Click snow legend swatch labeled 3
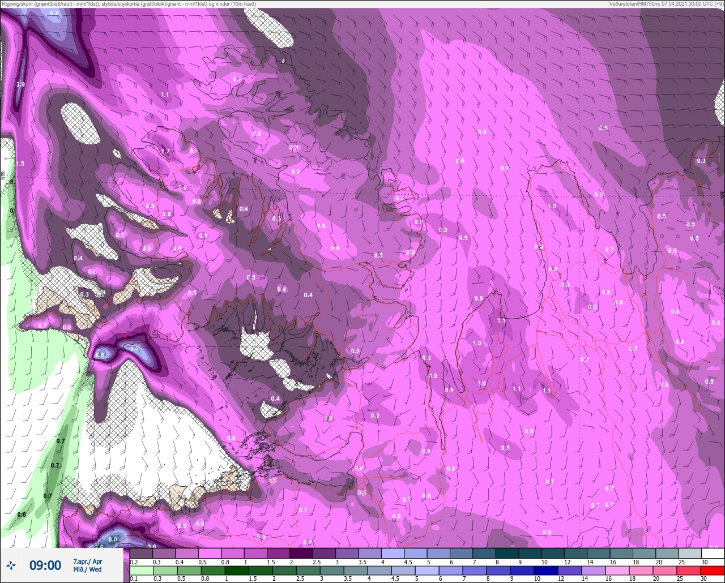Image resolution: width=725 pixels, height=583 pixels. tap(347, 553)
